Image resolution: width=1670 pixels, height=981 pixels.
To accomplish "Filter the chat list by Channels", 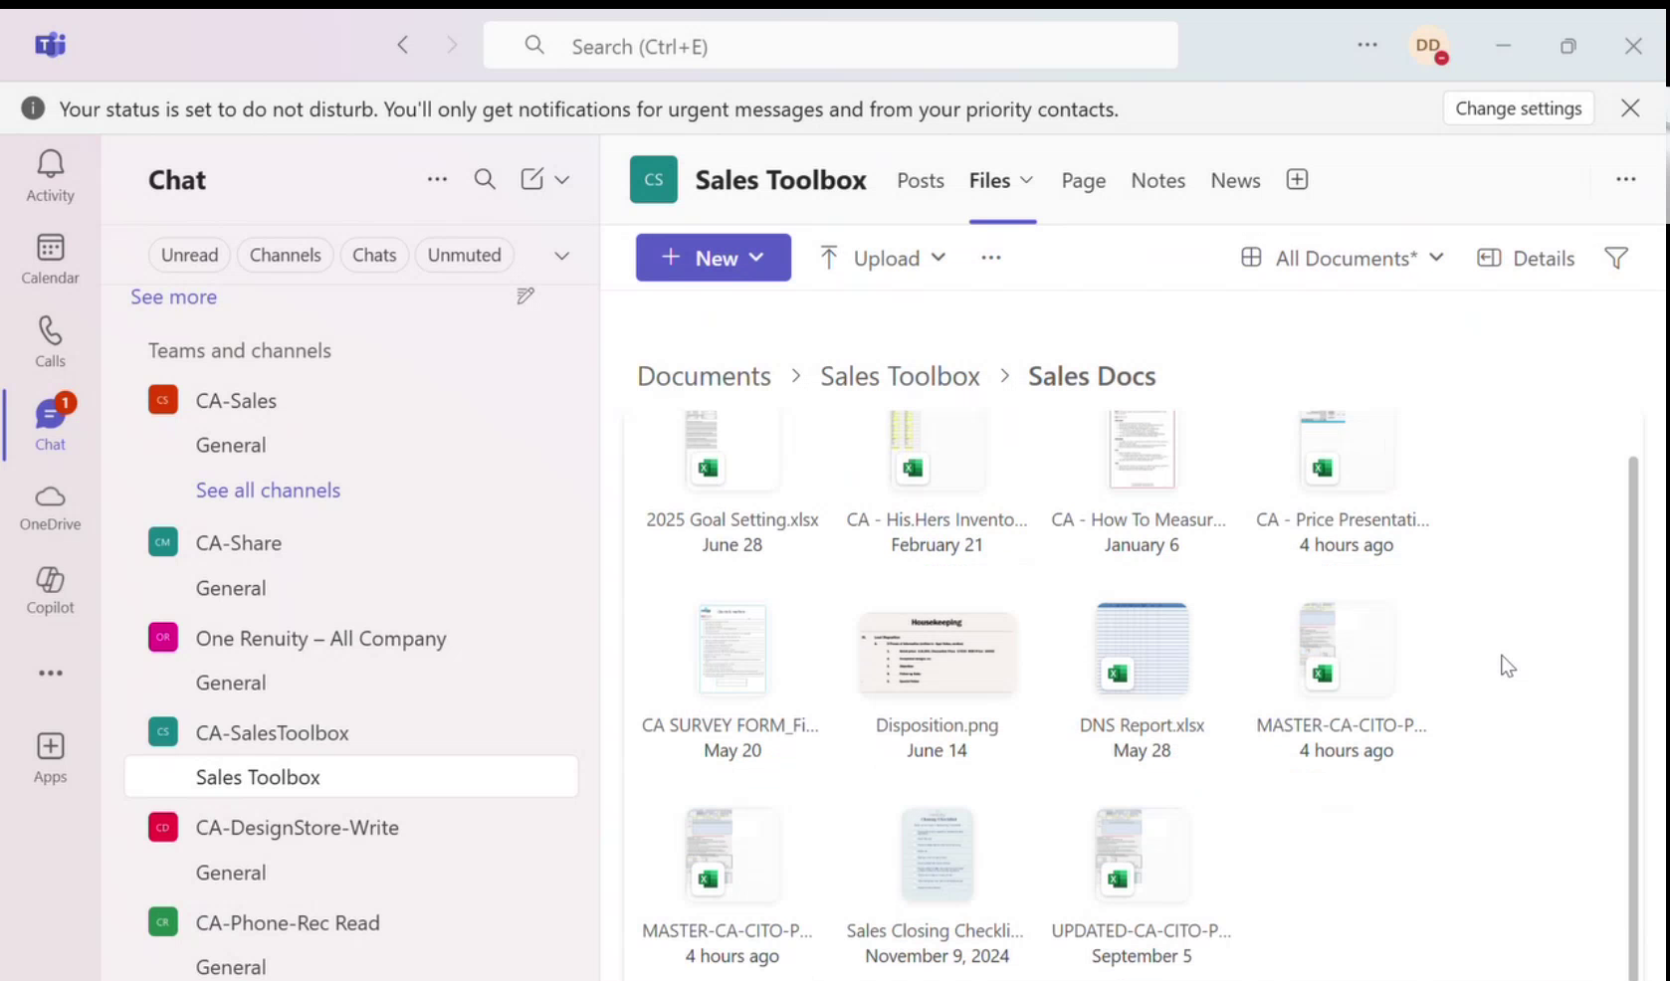I will 285,255.
